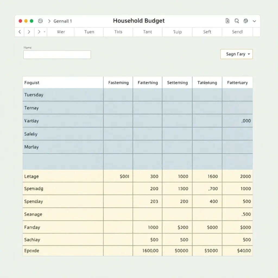Open the Tant tab

point(147,32)
